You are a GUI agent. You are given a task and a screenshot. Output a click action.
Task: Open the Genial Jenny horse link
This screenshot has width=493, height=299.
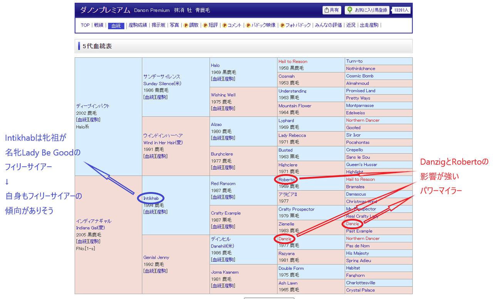pos(156,257)
